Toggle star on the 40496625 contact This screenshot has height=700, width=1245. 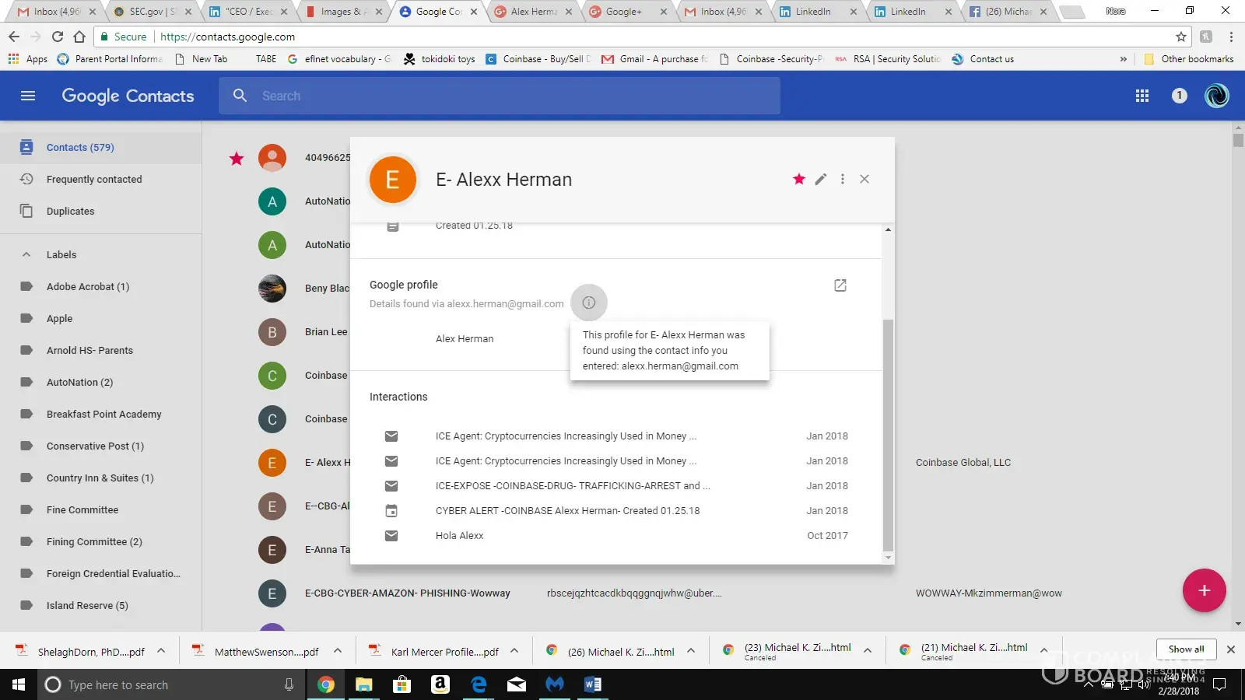point(237,159)
